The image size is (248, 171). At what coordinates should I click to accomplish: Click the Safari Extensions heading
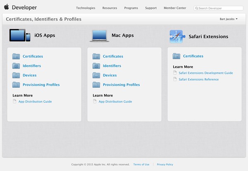pyautogui.click(x=208, y=36)
